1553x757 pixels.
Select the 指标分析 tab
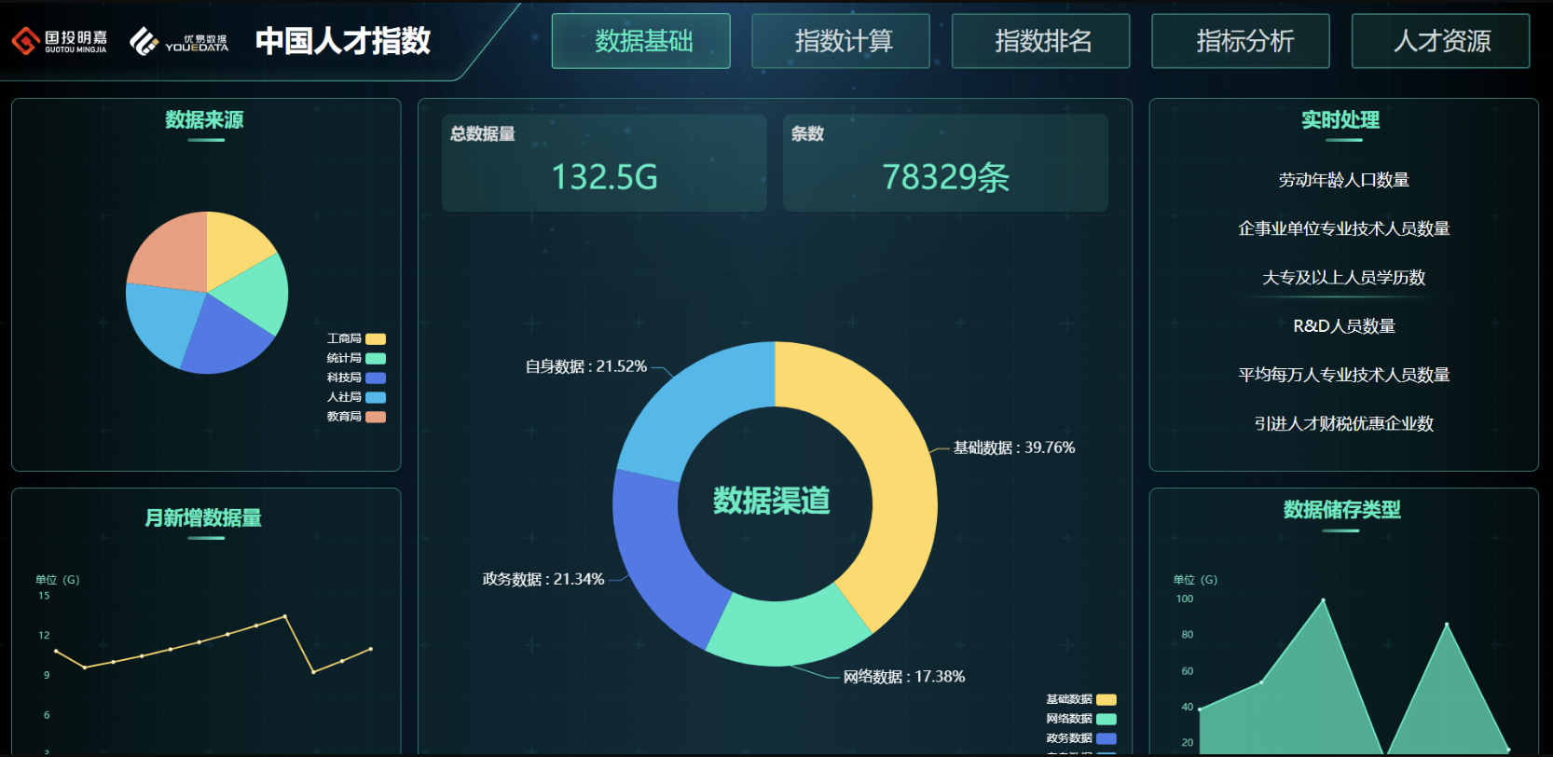click(x=1241, y=41)
